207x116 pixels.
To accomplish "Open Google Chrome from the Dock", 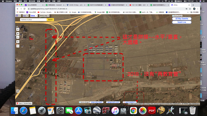I will click(x=133, y=111).
